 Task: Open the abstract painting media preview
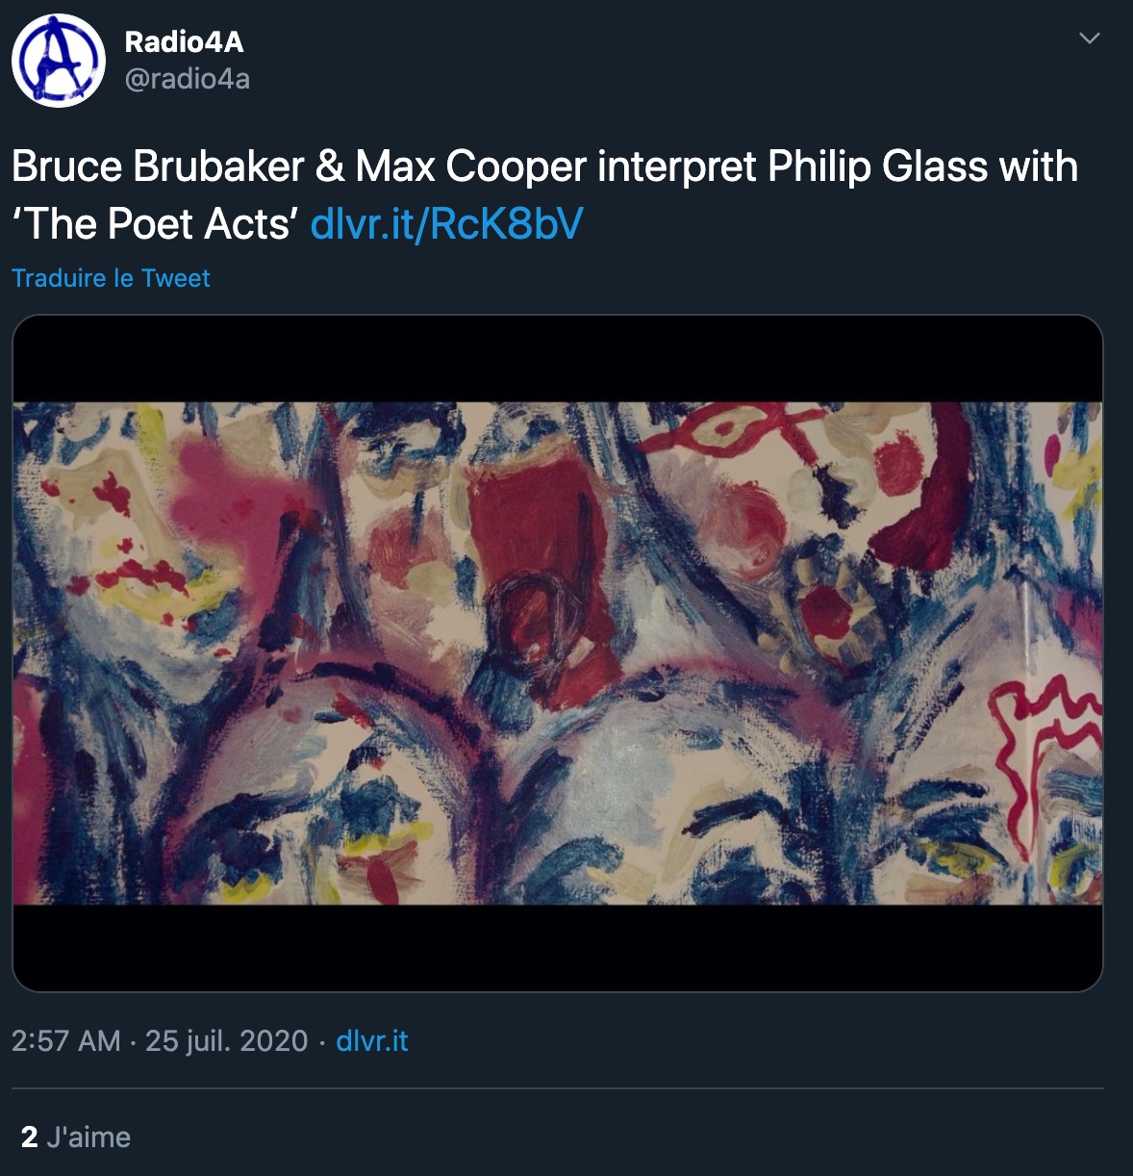(x=557, y=653)
